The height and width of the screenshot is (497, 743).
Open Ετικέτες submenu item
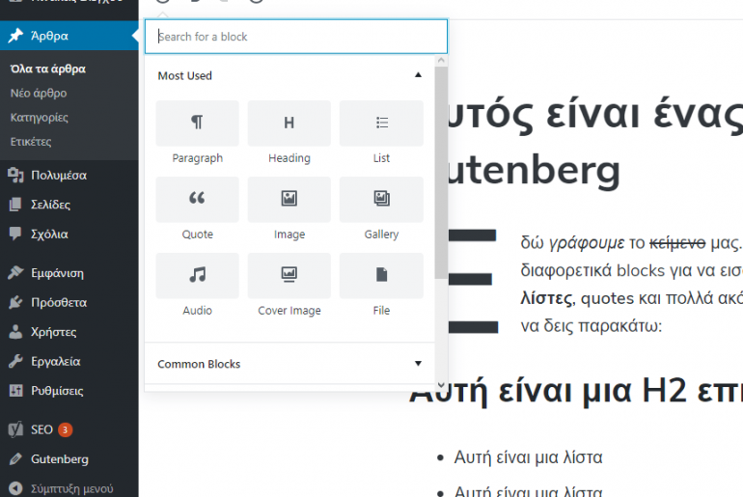pos(31,141)
